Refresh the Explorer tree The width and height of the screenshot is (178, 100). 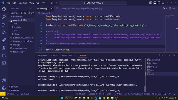(29, 13)
